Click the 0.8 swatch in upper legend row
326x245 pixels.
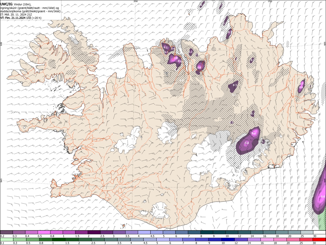pyautogui.click(x=57, y=232)
